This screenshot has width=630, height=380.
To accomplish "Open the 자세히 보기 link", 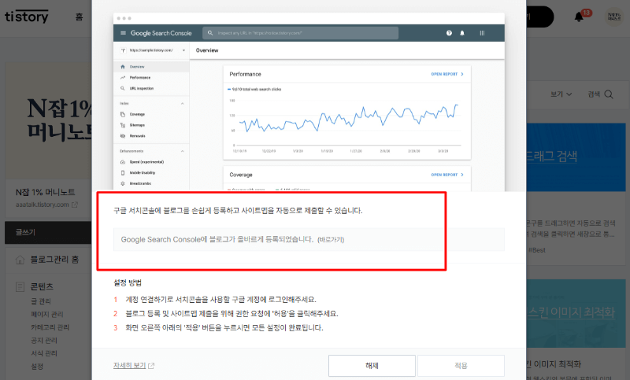I will [129, 366].
